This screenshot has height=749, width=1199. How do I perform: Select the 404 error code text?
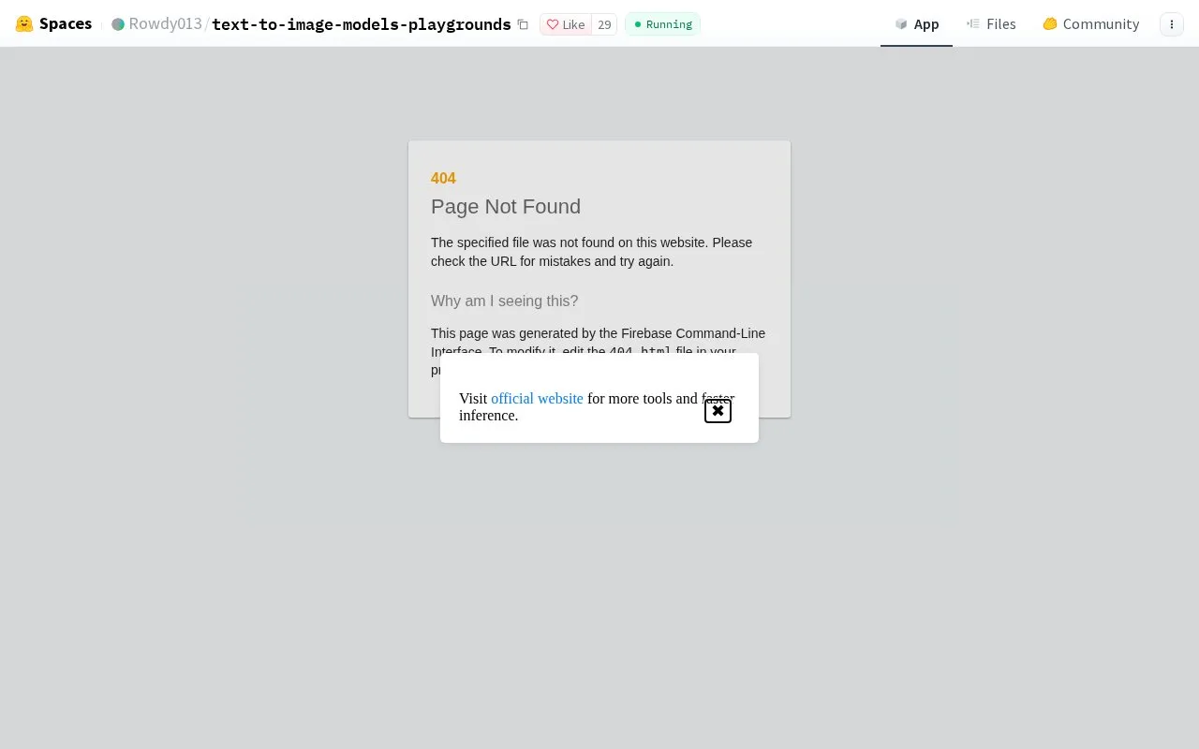tap(443, 178)
